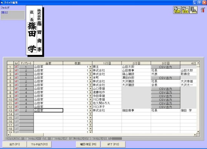This screenshot has width=207, height=149.
Task: Click the grid's vertical scroll down arrow
Action: pyautogui.click(x=198, y=132)
